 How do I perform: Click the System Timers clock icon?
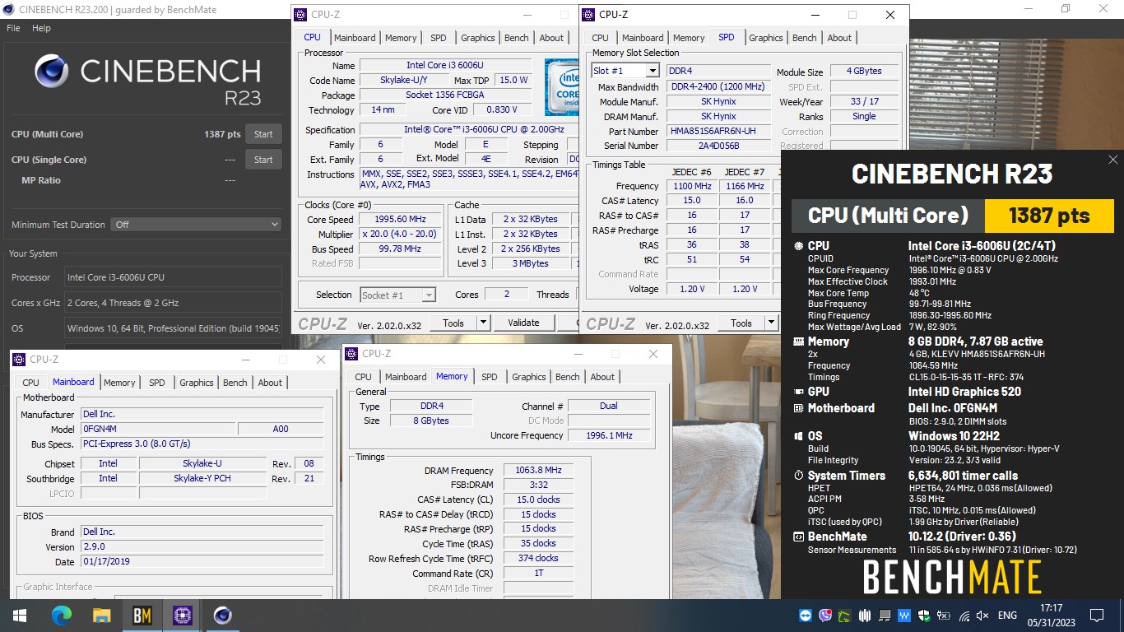tap(798, 476)
